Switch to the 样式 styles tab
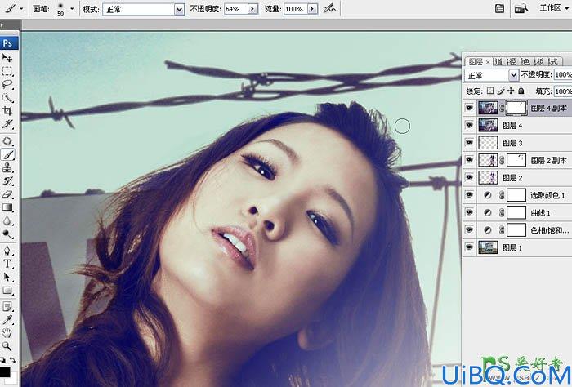This screenshot has height=387, width=572. (553, 61)
